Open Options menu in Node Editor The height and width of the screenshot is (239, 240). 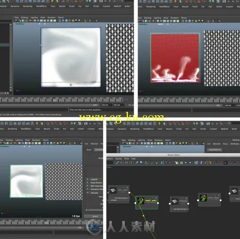[x=110, y=159]
